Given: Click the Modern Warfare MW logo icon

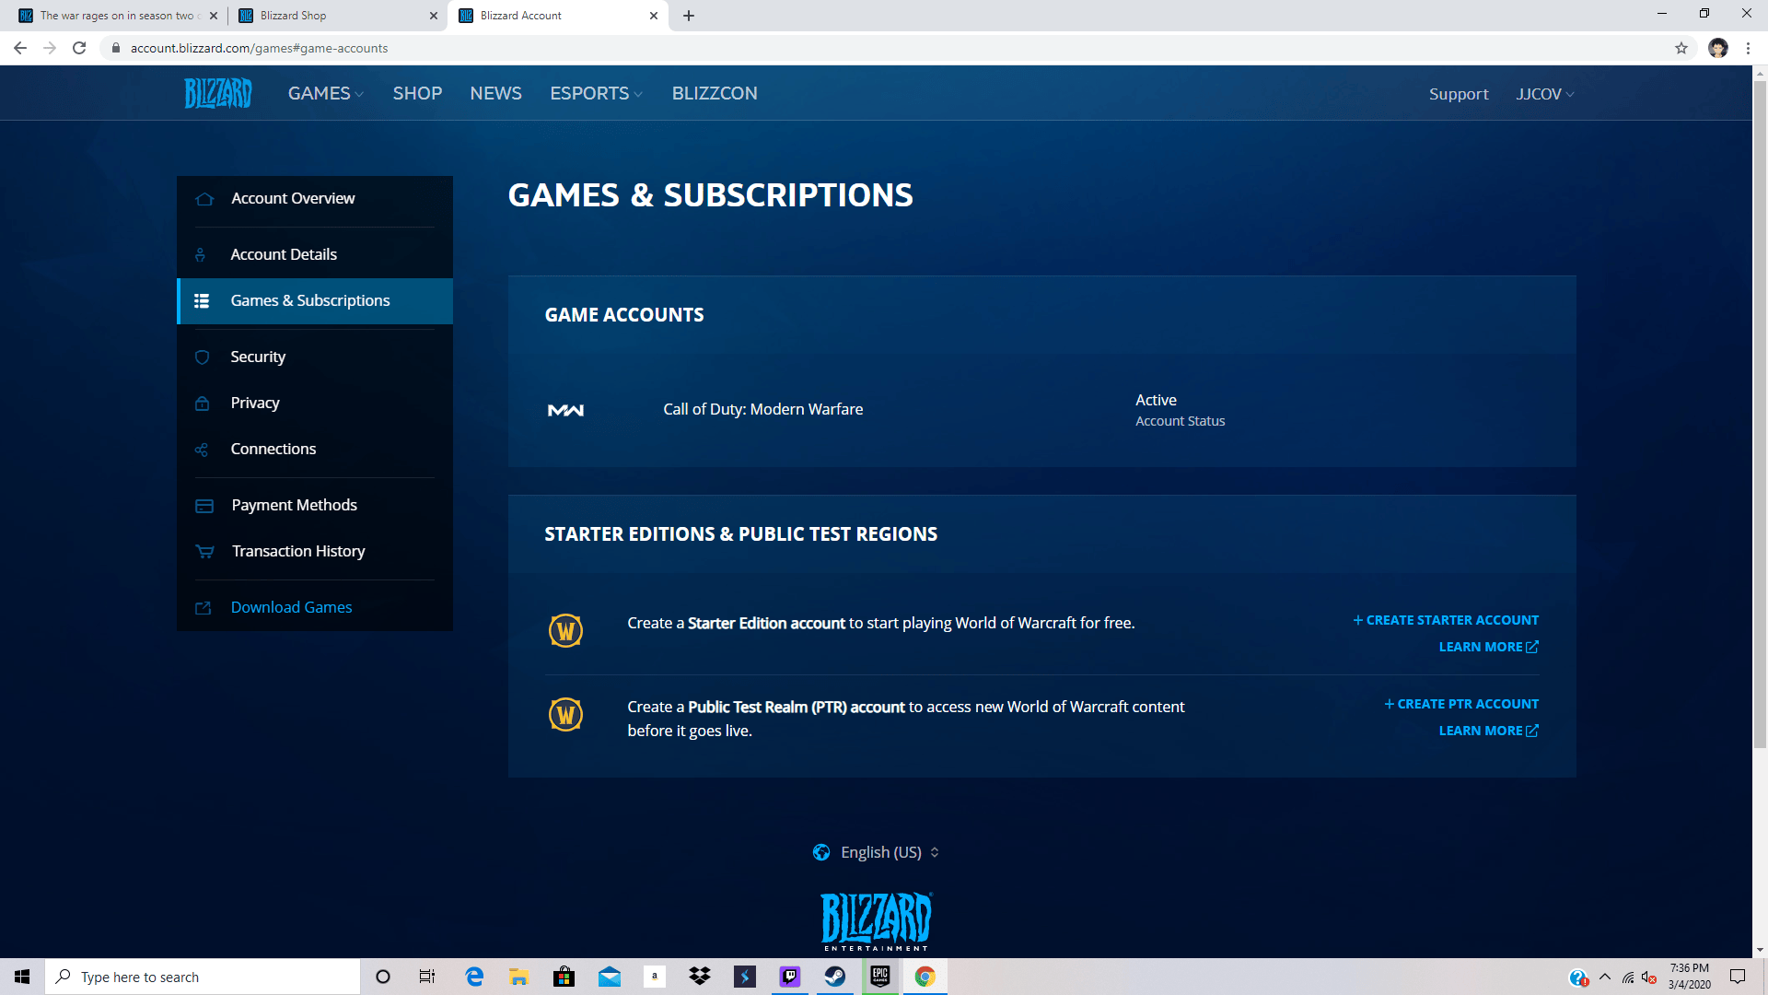Looking at the screenshot, I should tap(565, 410).
